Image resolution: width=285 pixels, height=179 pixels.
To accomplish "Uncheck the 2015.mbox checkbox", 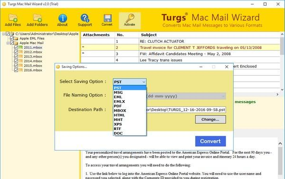I will click(x=16, y=66).
